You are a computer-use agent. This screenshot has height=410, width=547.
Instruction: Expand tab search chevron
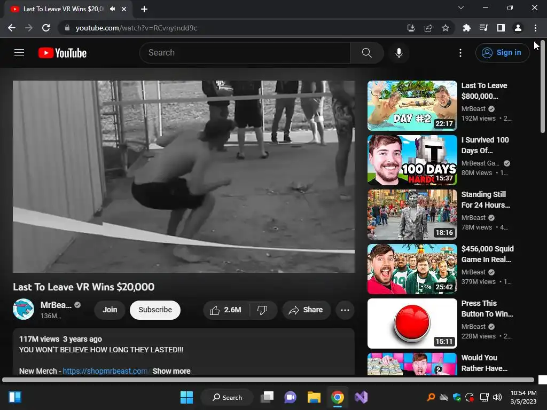[x=461, y=7]
